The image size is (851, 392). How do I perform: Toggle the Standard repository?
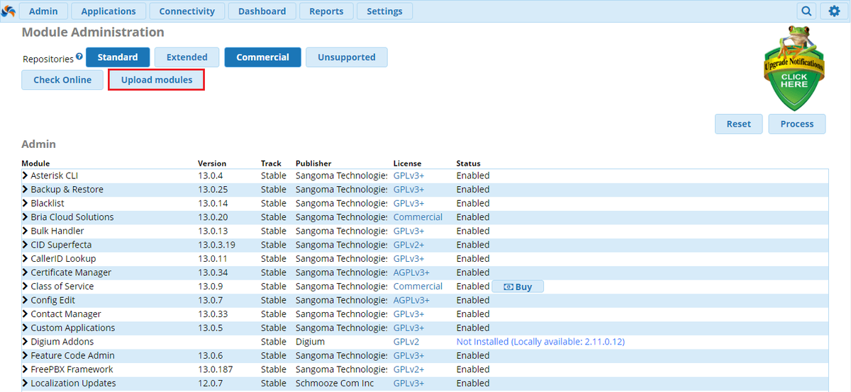click(118, 57)
